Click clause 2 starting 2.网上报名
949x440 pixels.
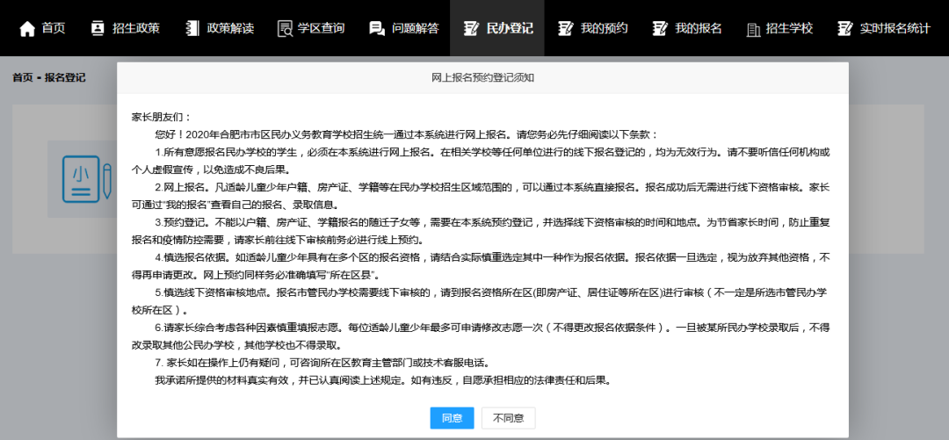[481, 196]
